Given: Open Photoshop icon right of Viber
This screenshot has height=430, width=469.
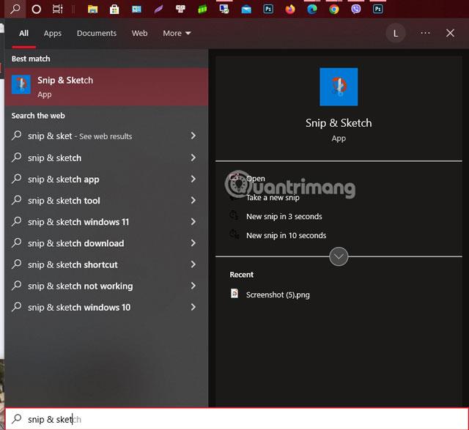Looking at the screenshot, I should click(378, 10).
